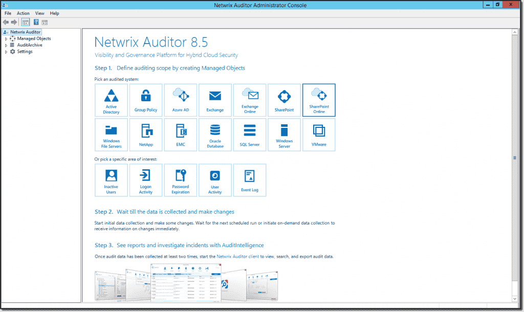This screenshot has width=524, height=312.
Task: Pick the VMware tile
Action: 319,135
